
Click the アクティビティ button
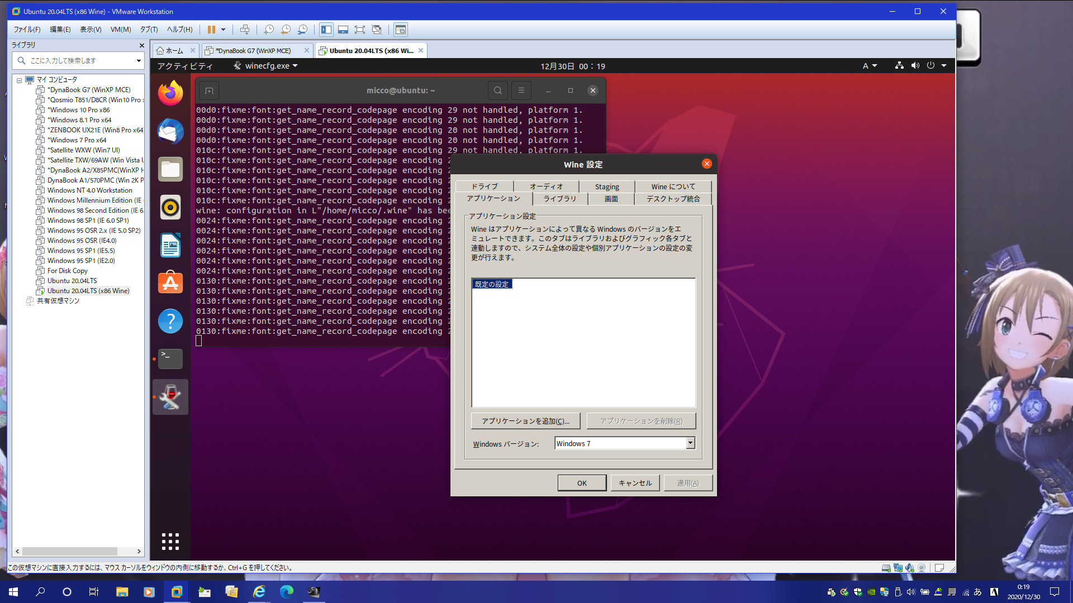185,66
